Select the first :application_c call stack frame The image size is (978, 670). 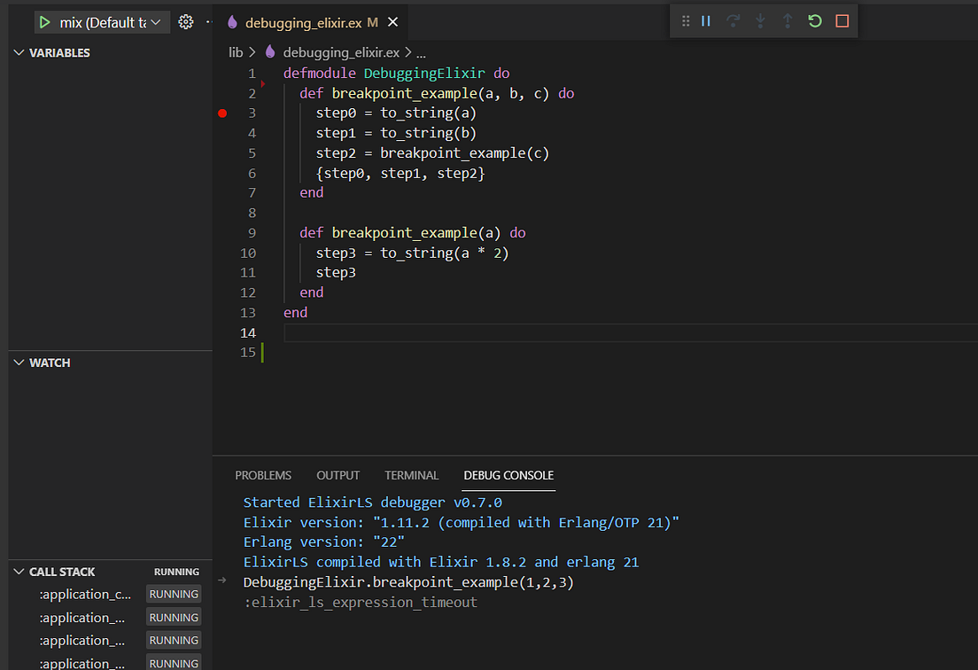click(86, 594)
